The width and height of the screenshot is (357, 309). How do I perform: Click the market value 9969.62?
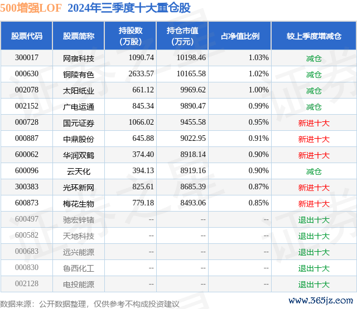coord(193,90)
